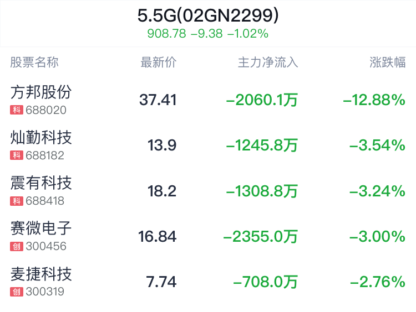The image size is (416, 312).
Task: Open the 5.5G(02GN2299) sector title
Action: point(208,15)
